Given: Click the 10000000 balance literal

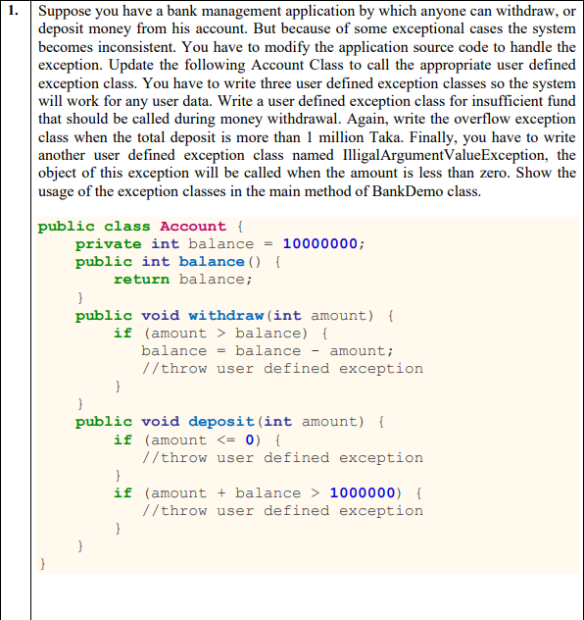Looking at the screenshot, I should [319, 243].
